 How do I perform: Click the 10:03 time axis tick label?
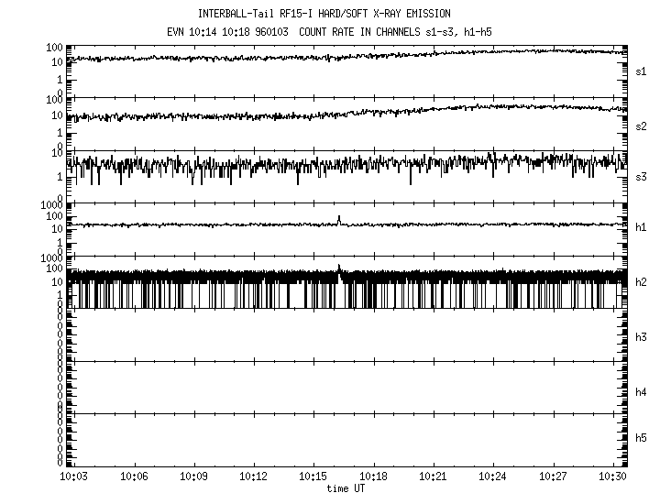coord(74,477)
